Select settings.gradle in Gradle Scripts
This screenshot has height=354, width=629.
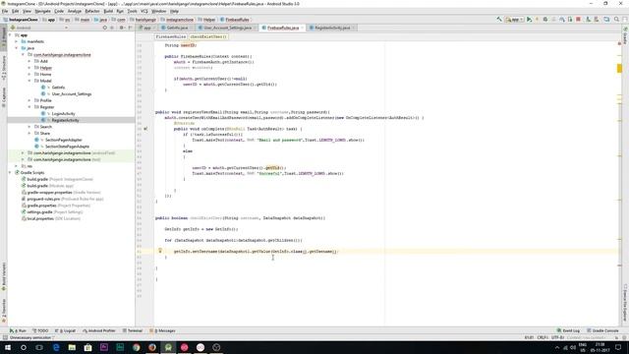39,212
